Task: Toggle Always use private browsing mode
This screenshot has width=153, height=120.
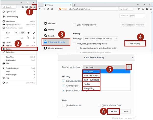Action: pyautogui.click(x=74, y=44)
